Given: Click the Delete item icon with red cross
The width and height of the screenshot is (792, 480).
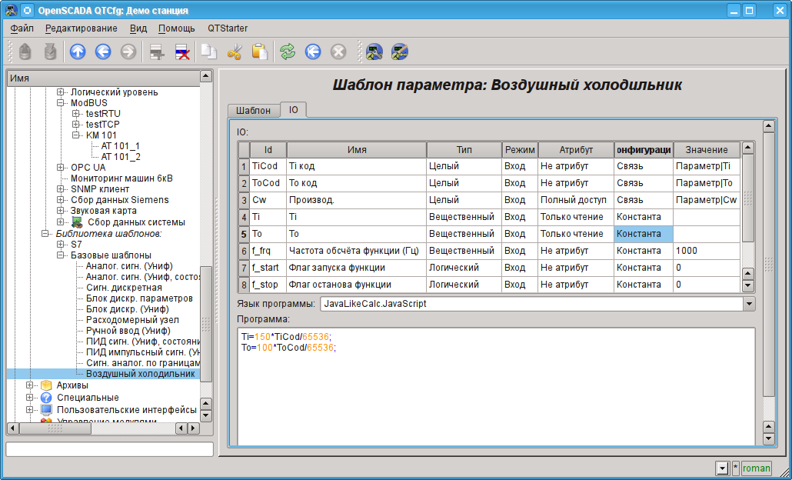Looking at the screenshot, I should [182, 52].
